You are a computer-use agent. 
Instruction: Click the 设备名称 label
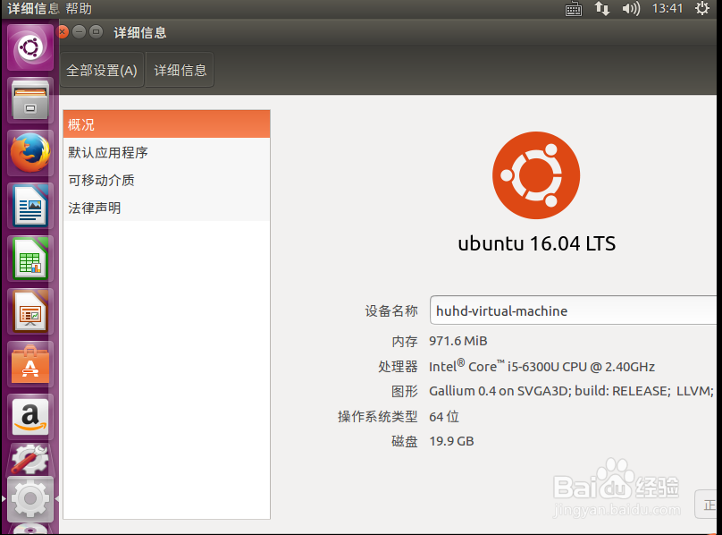tap(391, 310)
